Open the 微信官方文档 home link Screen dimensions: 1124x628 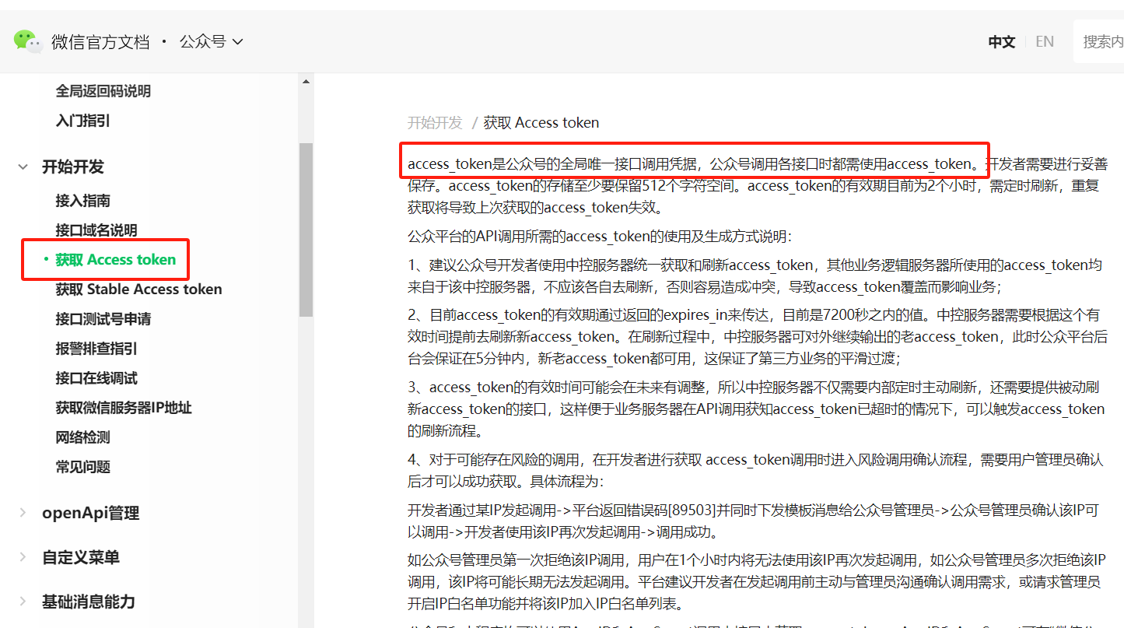(x=100, y=42)
